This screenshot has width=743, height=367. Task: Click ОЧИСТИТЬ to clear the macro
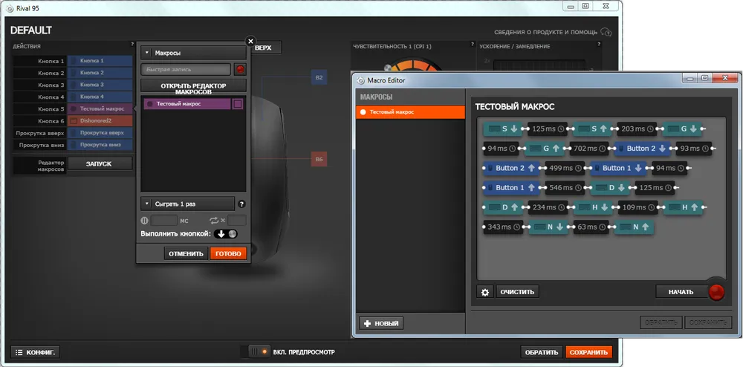point(517,292)
